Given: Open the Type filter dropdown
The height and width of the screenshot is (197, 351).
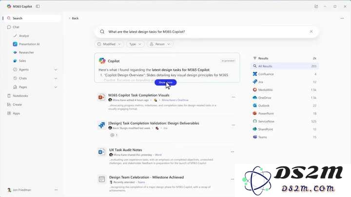Looking at the screenshot, I should (x=135, y=44).
